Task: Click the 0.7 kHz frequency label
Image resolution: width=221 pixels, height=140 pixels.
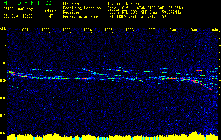Action: 3,115
